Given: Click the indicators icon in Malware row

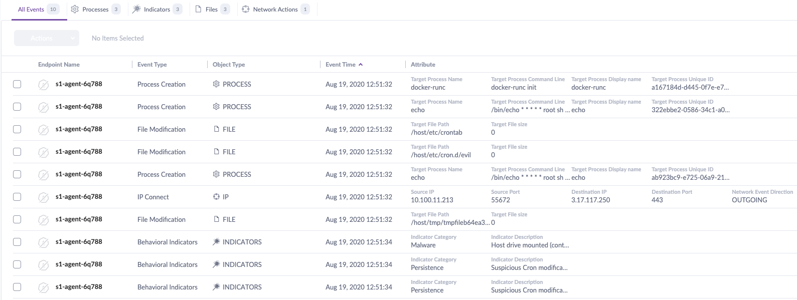Looking at the screenshot, I should [216, 242].
